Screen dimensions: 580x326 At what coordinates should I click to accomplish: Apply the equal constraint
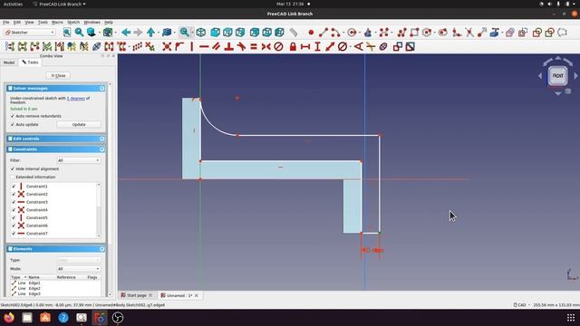pos(254,47)
